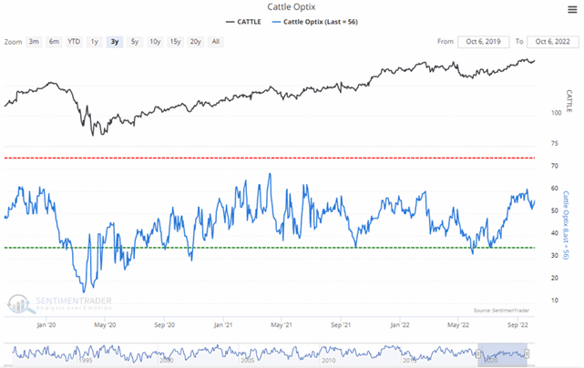This screenshot has width=584, height=368.
Task: Click the navigator's right range handle
Action: [527, 353]
